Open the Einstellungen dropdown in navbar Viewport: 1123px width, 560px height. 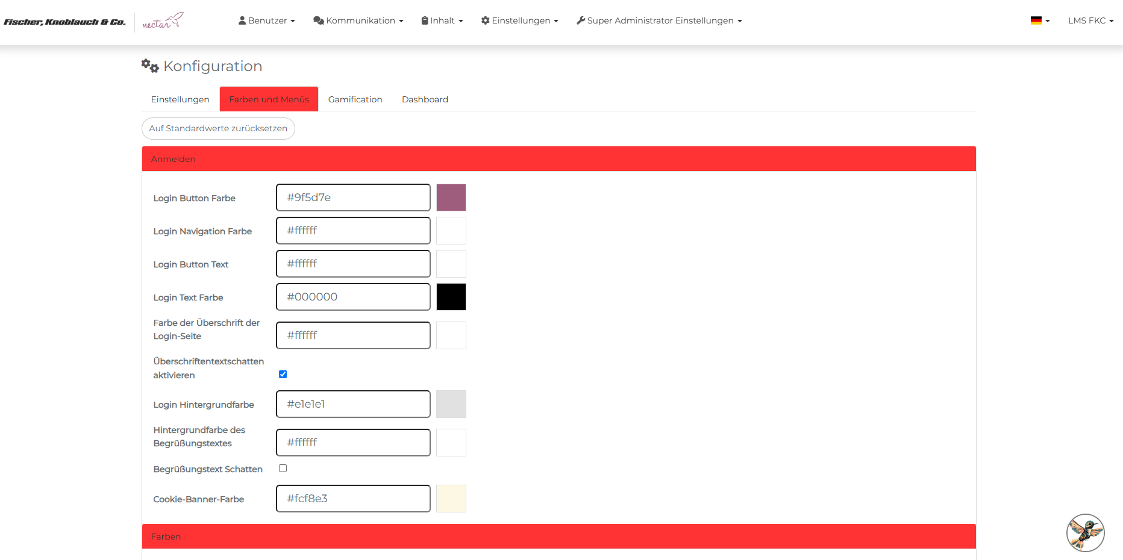click(x=520, y=20)
